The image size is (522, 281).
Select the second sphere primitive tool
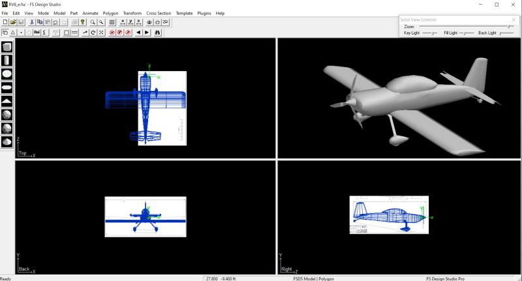[7, 128]
